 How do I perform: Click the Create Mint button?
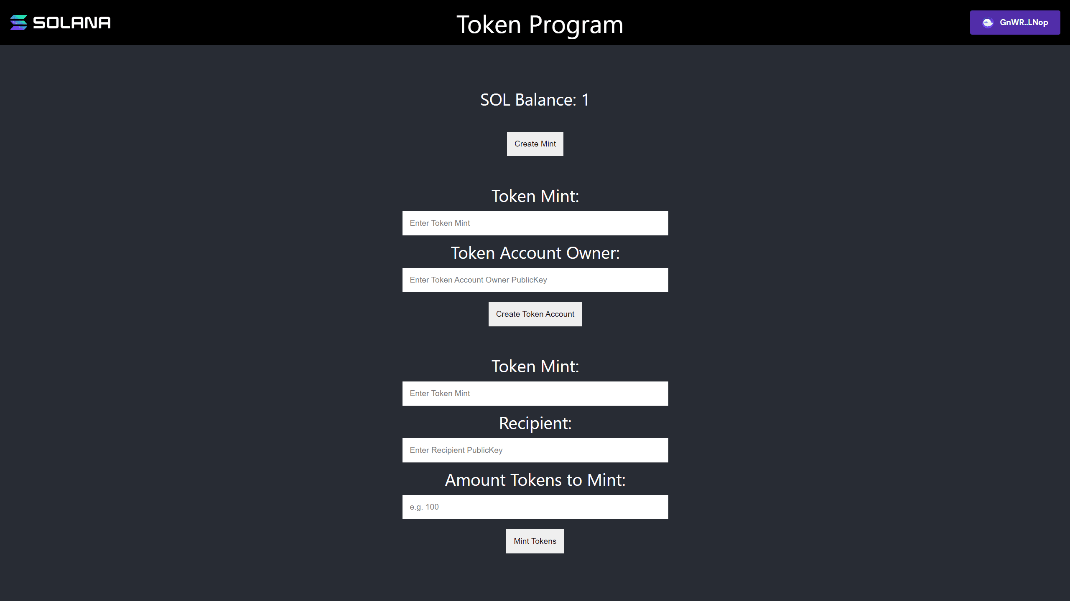click(535, 144)
